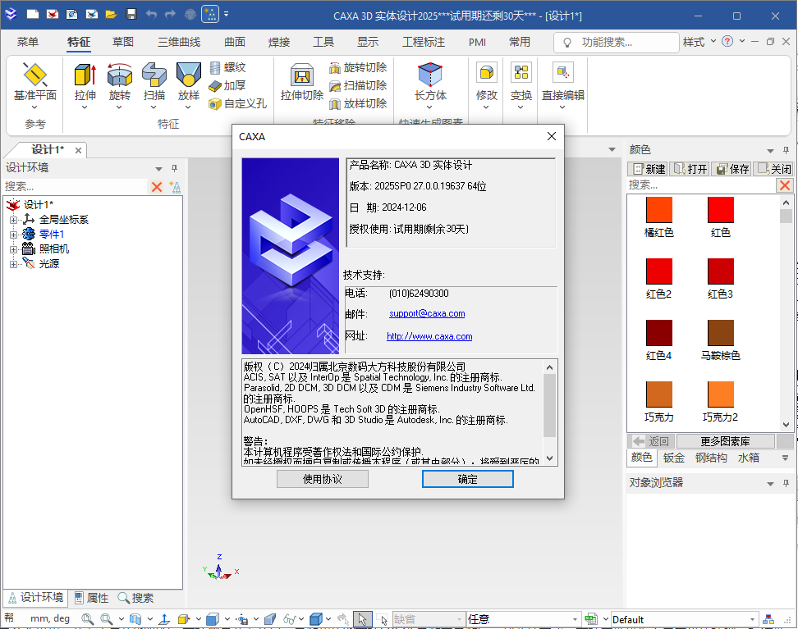Switch to the 曲面 ribbon tab

click(x=235, y=42)
